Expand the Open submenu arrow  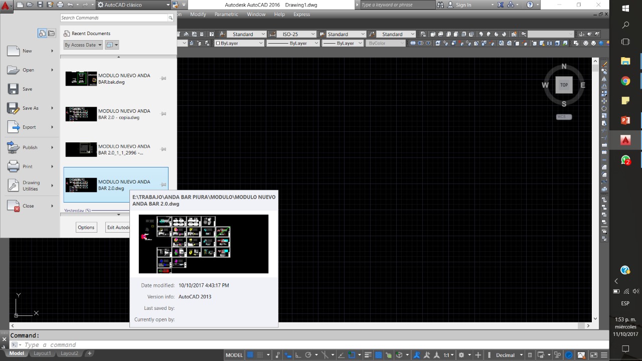(x=52, y=70)
